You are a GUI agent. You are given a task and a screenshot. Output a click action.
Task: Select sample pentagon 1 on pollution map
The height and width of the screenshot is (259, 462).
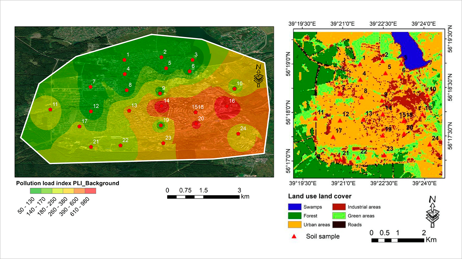click(x=125, y=60)
